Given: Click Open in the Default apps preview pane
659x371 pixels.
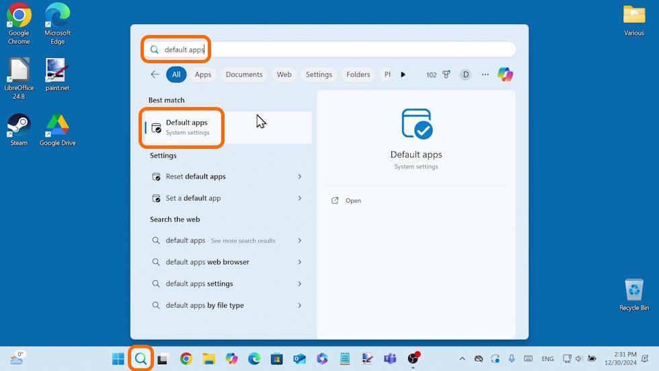Looking at the screenshot, I should click(x=347, y=201).
